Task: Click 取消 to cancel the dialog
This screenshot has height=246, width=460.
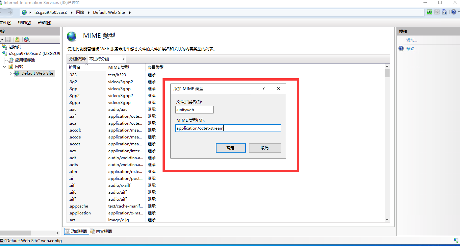Action: tap(265, 148)
